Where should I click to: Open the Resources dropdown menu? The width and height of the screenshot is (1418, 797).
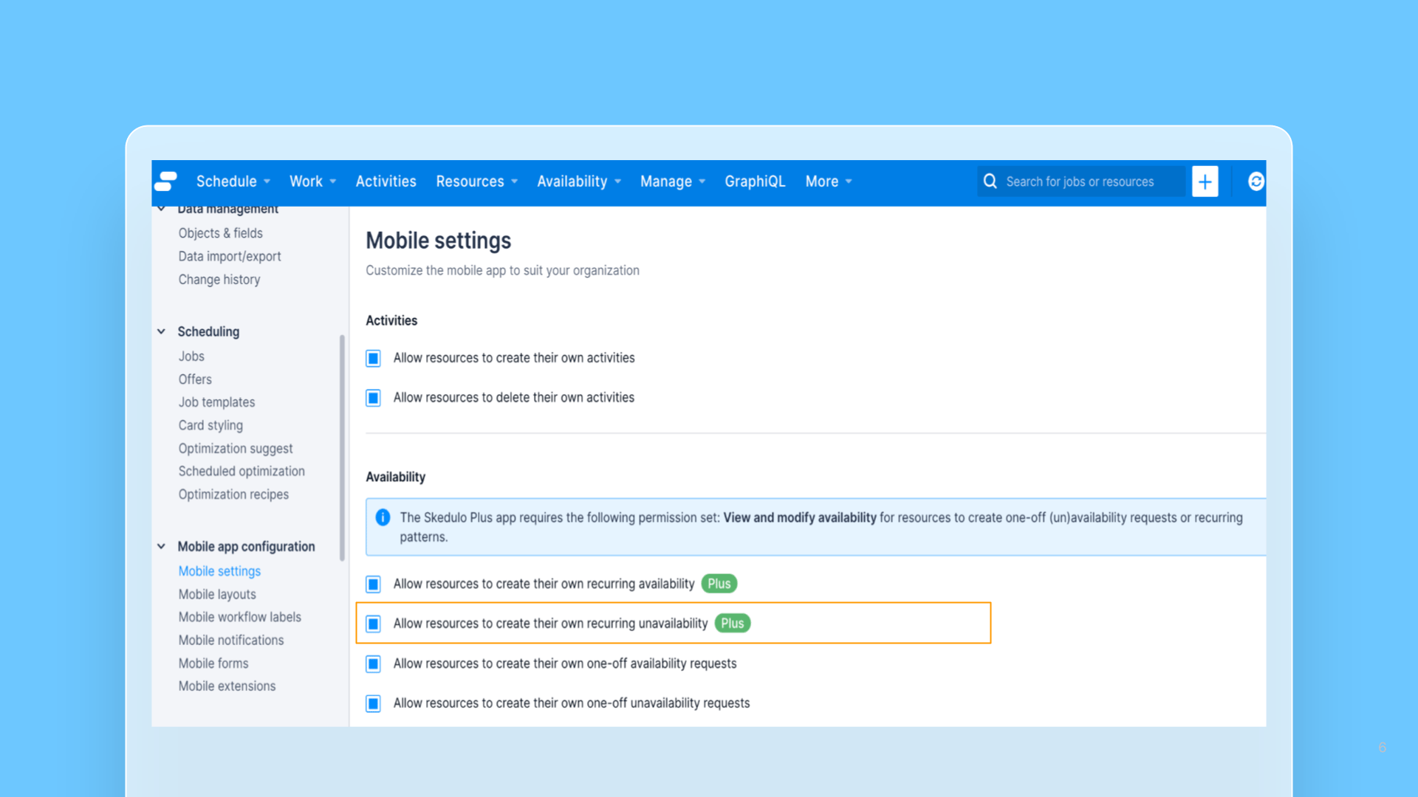pyautogui.click(x=477, y=182)
